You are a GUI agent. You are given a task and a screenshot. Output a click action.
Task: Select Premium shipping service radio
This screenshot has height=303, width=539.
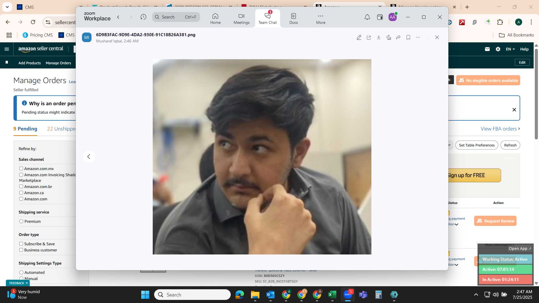(21, 221)
